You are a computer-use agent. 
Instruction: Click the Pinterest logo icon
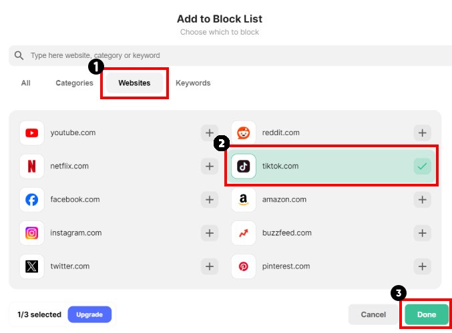point(244,266)
